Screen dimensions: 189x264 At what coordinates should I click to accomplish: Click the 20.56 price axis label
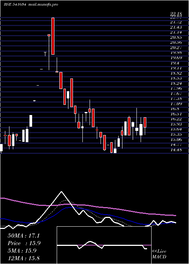pyautogui.click(x=176, y=43)
